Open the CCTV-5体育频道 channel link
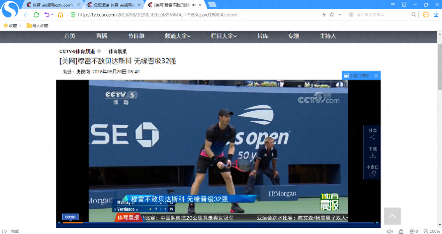This screenshot has height=234, width=442. (77, 51)
